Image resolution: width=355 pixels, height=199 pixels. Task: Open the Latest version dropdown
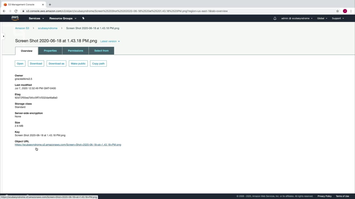pyautogui.click(x=110, y=41)
